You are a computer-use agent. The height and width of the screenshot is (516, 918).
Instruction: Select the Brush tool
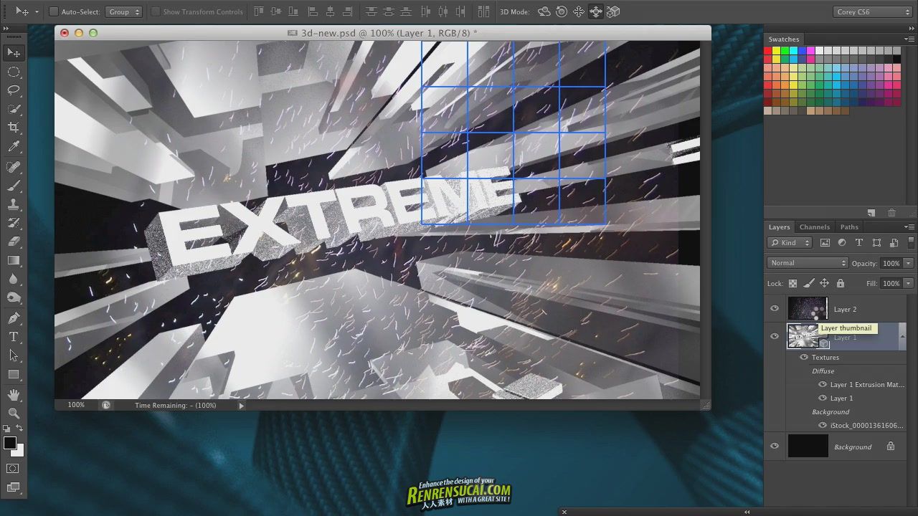(x=14, y=186)
